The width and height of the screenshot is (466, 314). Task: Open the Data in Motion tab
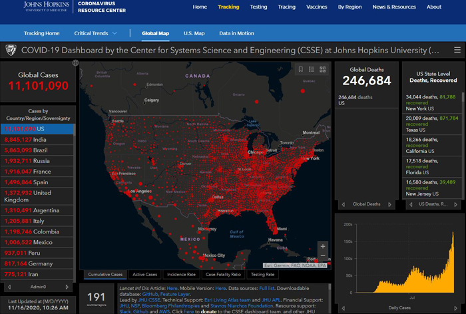(x=236, y=33)
